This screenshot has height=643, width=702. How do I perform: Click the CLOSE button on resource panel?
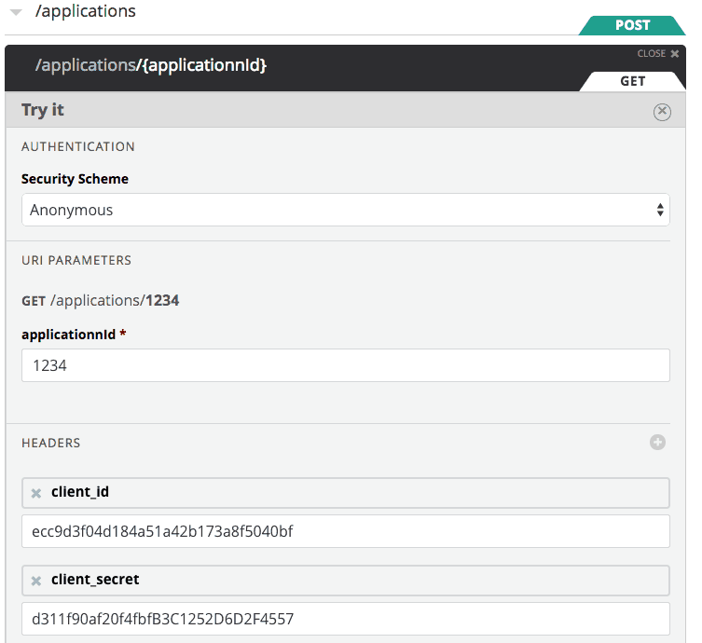click(x=657, y=54)
